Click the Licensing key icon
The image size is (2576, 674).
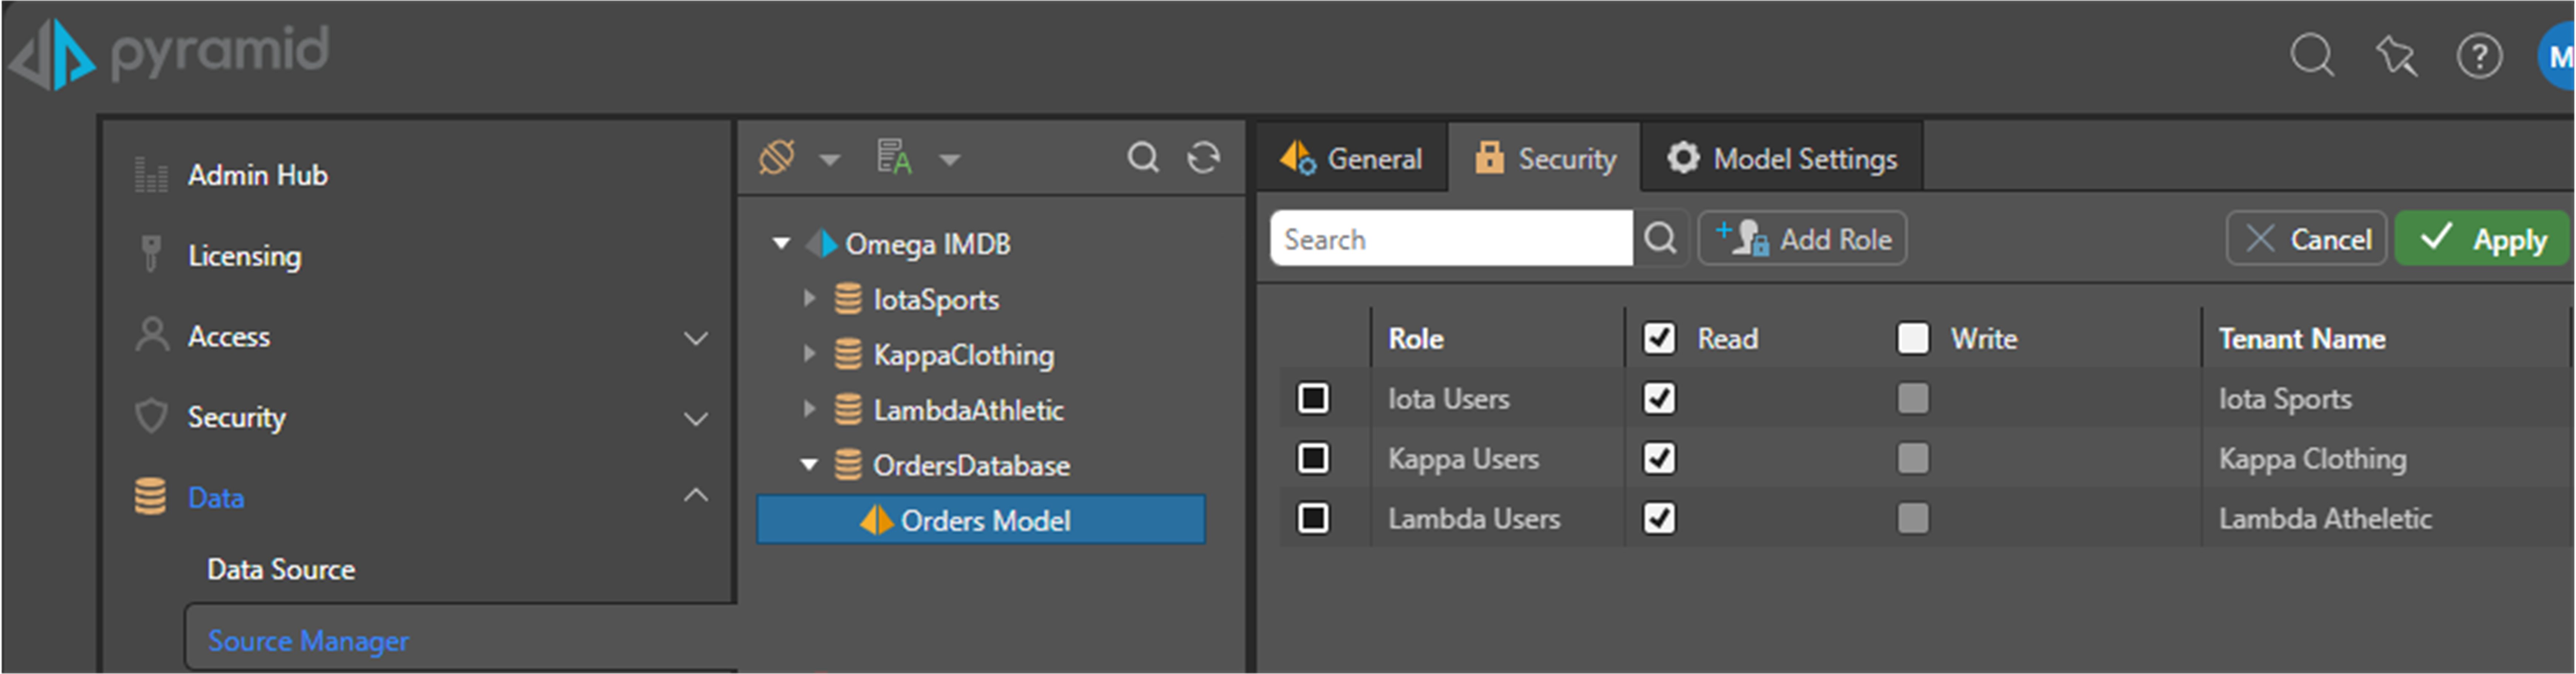click(151, 254)
